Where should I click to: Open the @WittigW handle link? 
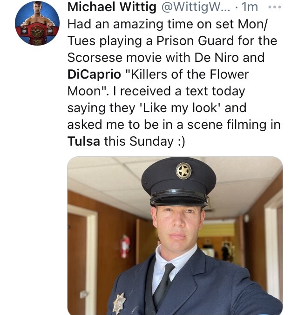pyautogui.click(x=194, y=7)
